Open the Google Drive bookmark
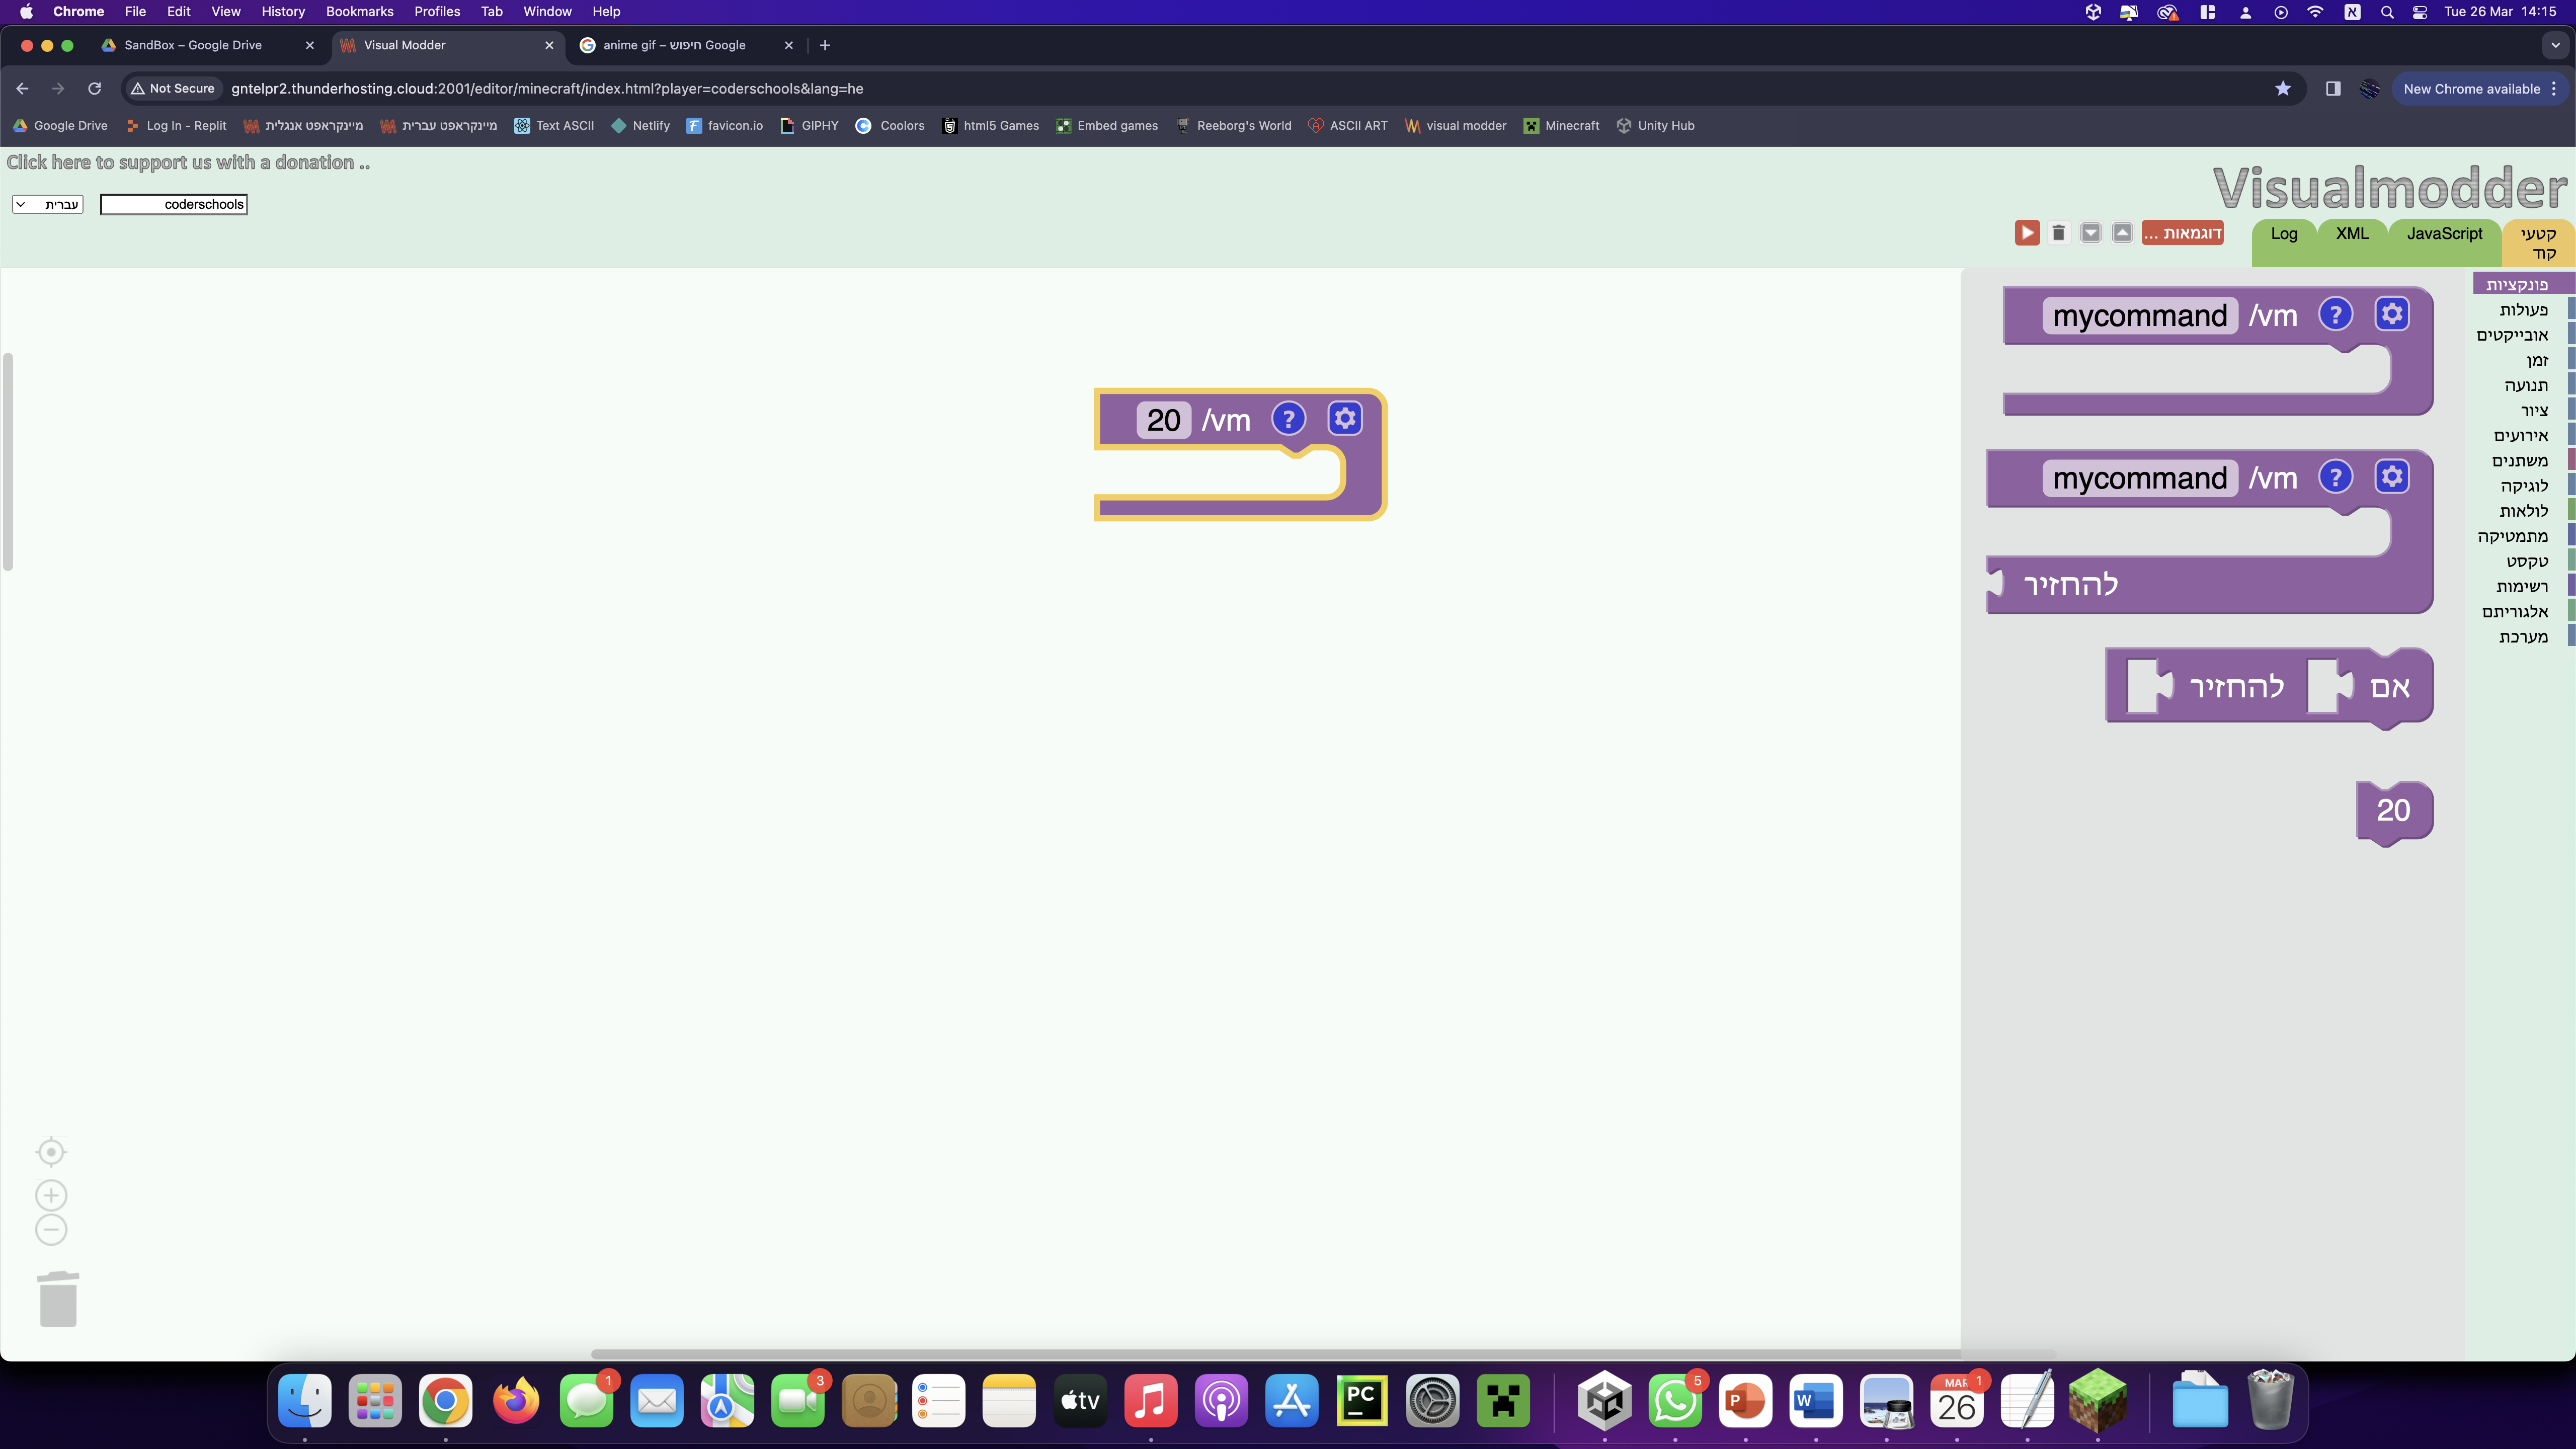Image resolution: width=2576 pixels, height=1449 pixels. (60, 125)
